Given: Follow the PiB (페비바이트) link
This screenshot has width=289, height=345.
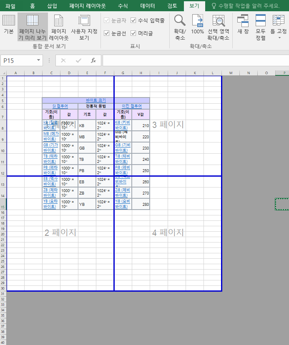Looking at the screenshot, I should click(x=123, y=170).
